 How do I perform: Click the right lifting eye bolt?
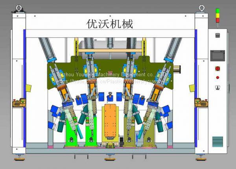[x=202, y=8]
